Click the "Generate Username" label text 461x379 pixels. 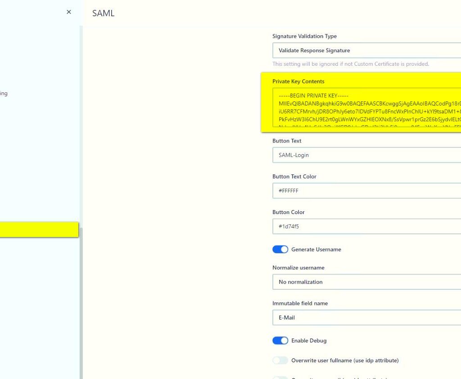pos(316,249)
